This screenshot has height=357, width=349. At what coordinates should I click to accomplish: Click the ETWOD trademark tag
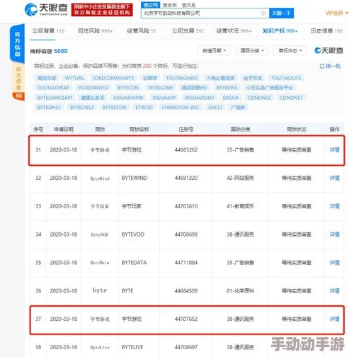pos(144,108)
